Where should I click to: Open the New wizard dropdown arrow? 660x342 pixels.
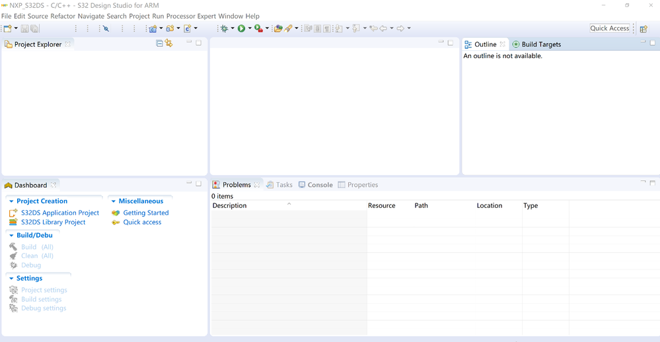click(x=16, y=28)
